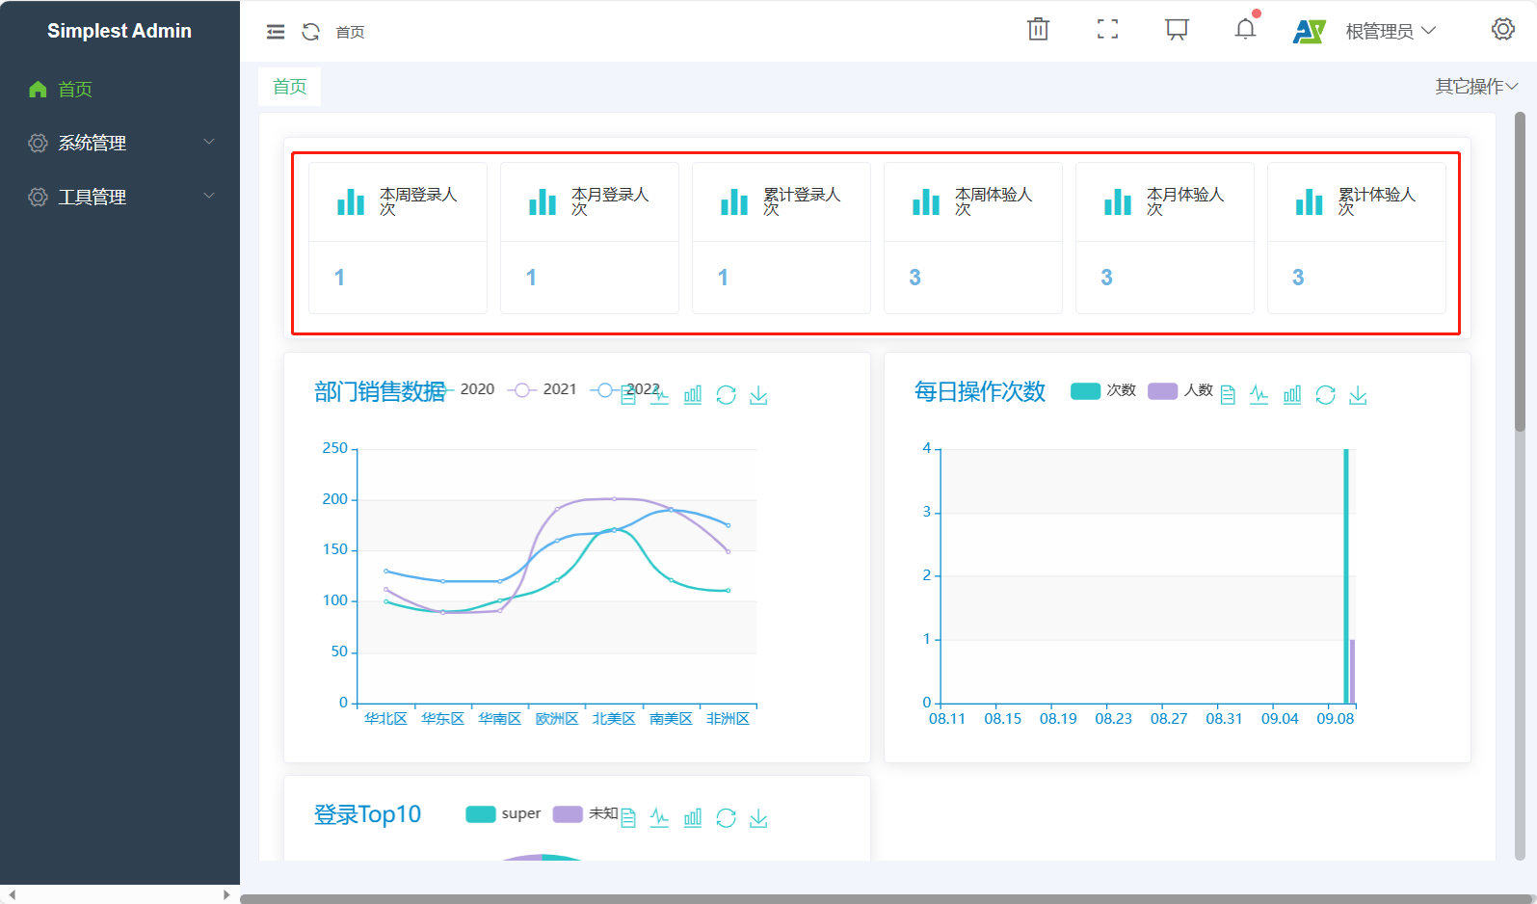This screenshot has height=904, width=1537.
Task: Switch 部门销售数据 chart to bar view
Action: [x=693, y=395]
